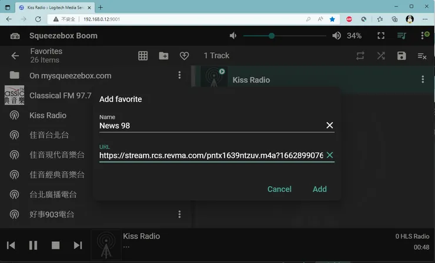Pause playback

click(33, 245)
